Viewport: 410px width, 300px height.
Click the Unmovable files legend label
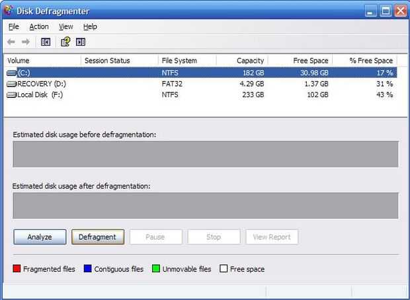pyautogui.click(x=186, y=269)
